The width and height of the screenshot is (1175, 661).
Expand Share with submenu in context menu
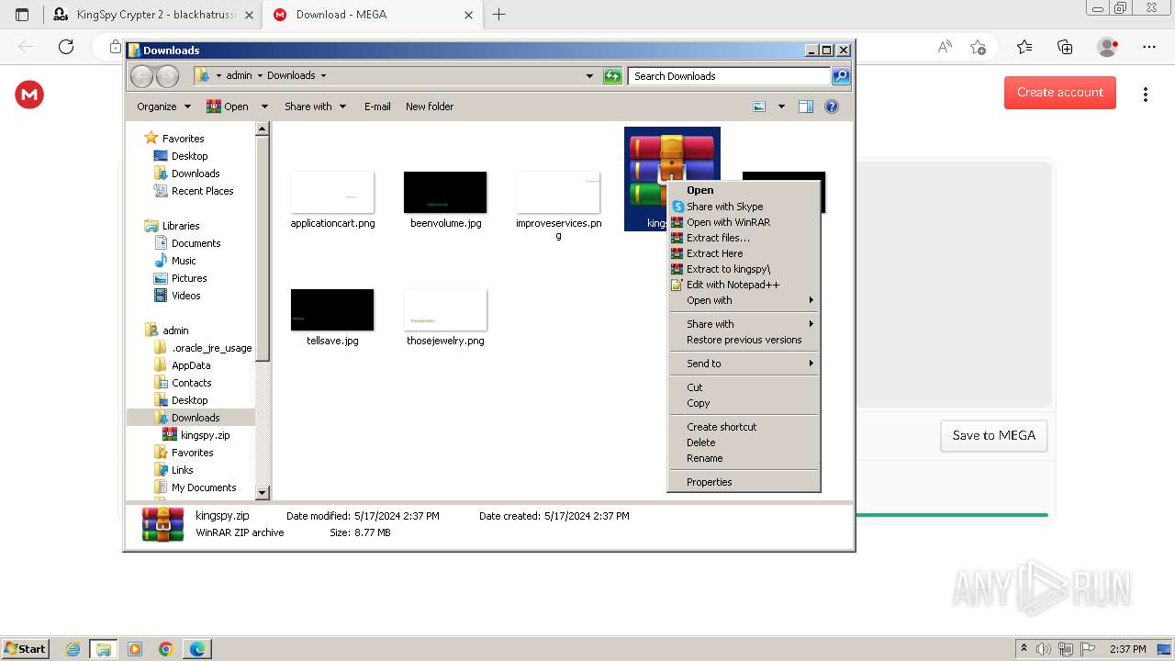[x=744, y=324]
